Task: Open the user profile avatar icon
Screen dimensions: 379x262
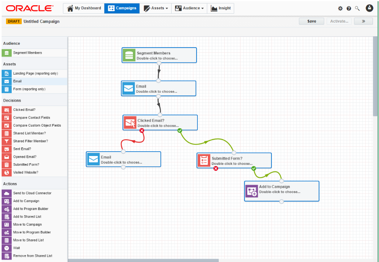Action: (x=369, y=8)
